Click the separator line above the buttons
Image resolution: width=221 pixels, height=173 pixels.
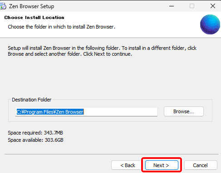point(112,154)
